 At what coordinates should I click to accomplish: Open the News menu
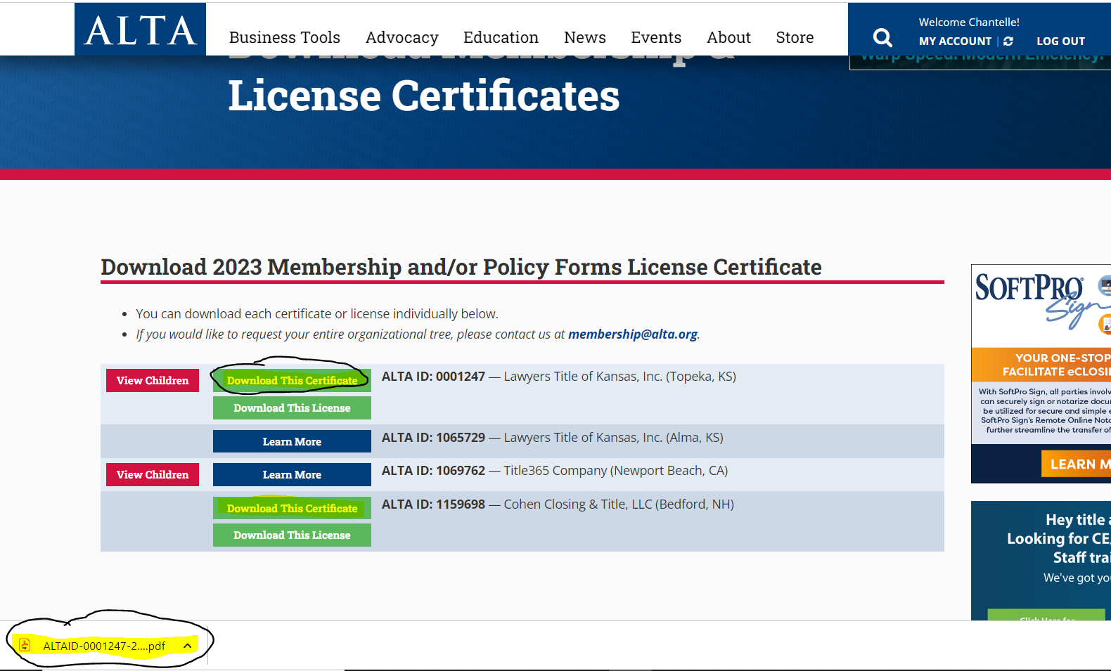(585, 37)
